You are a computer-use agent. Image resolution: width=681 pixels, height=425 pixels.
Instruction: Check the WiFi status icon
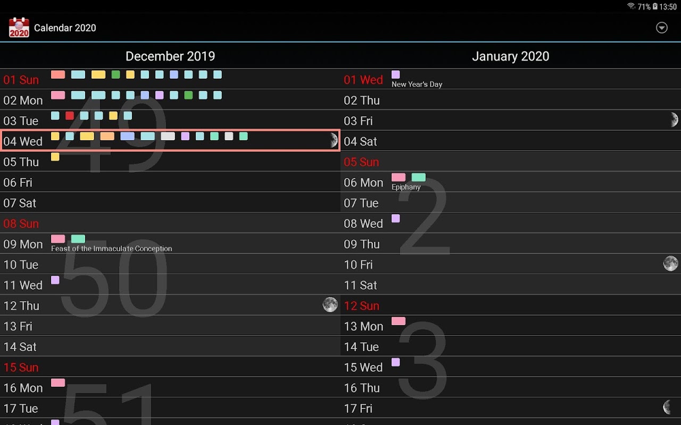click(631, 6)
